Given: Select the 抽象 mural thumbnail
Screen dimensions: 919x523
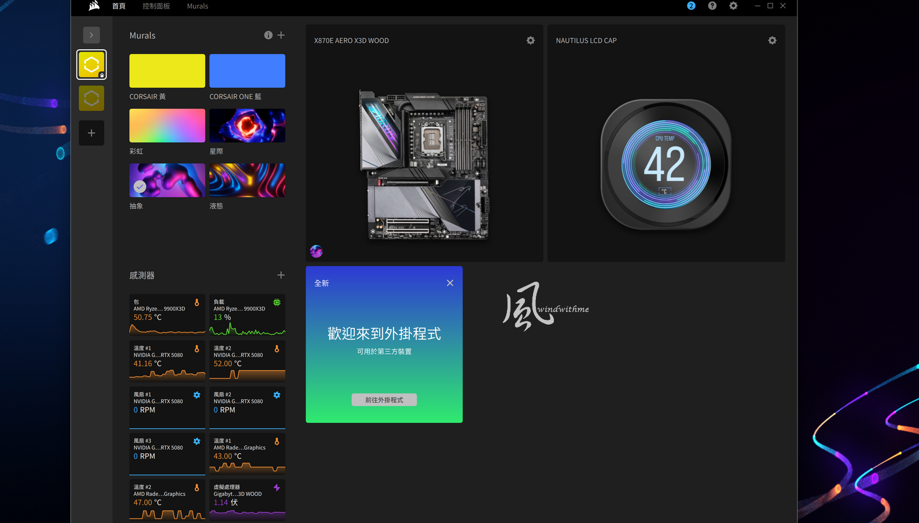Looking at the screenshot, I should [x=167, y=180].
